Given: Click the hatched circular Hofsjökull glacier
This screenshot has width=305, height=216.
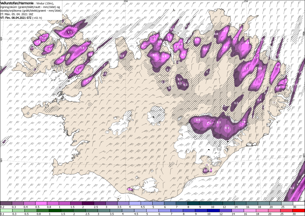Looking at the screenshot, I should 156,116.
